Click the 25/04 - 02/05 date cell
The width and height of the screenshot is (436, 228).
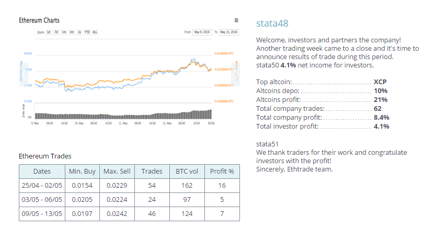[x=42, y=186]
